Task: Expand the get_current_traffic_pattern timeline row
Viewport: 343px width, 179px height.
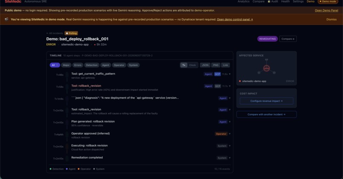Action: 230,74
